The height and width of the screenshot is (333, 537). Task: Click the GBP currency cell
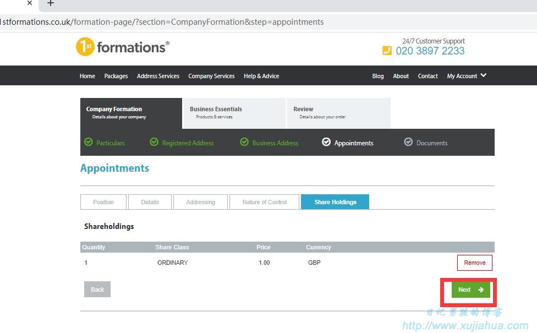(x=314, y=263)
